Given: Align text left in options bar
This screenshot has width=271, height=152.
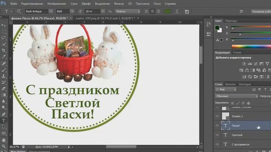Looking at the screenshot, I should pos(147,11).
